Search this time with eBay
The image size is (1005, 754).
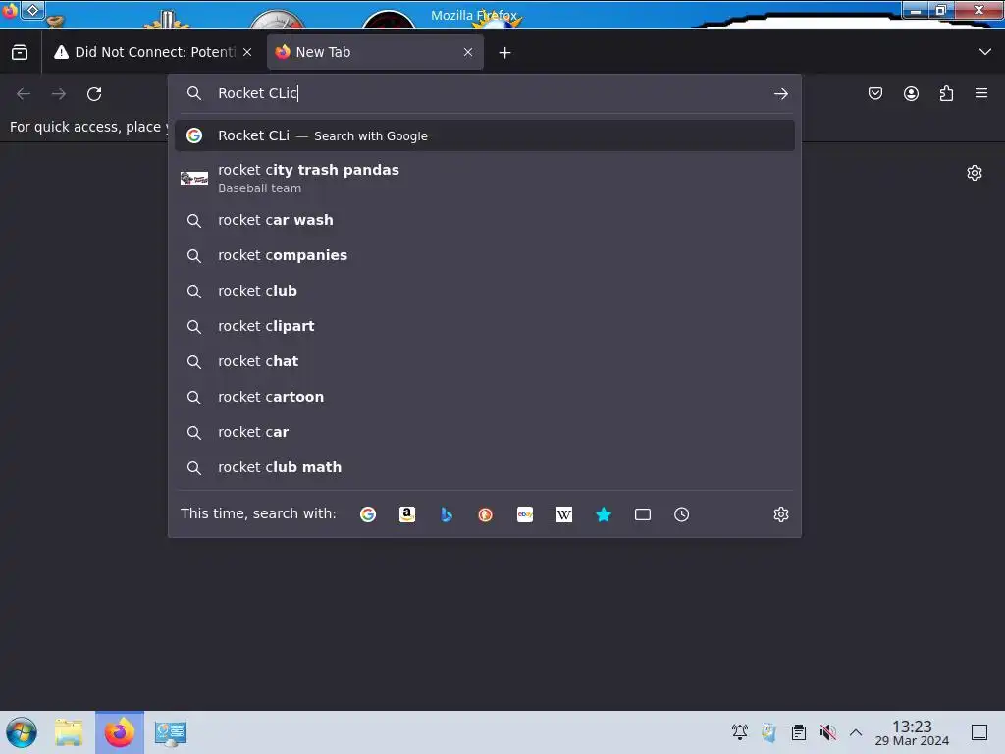[x=525, y=514]
